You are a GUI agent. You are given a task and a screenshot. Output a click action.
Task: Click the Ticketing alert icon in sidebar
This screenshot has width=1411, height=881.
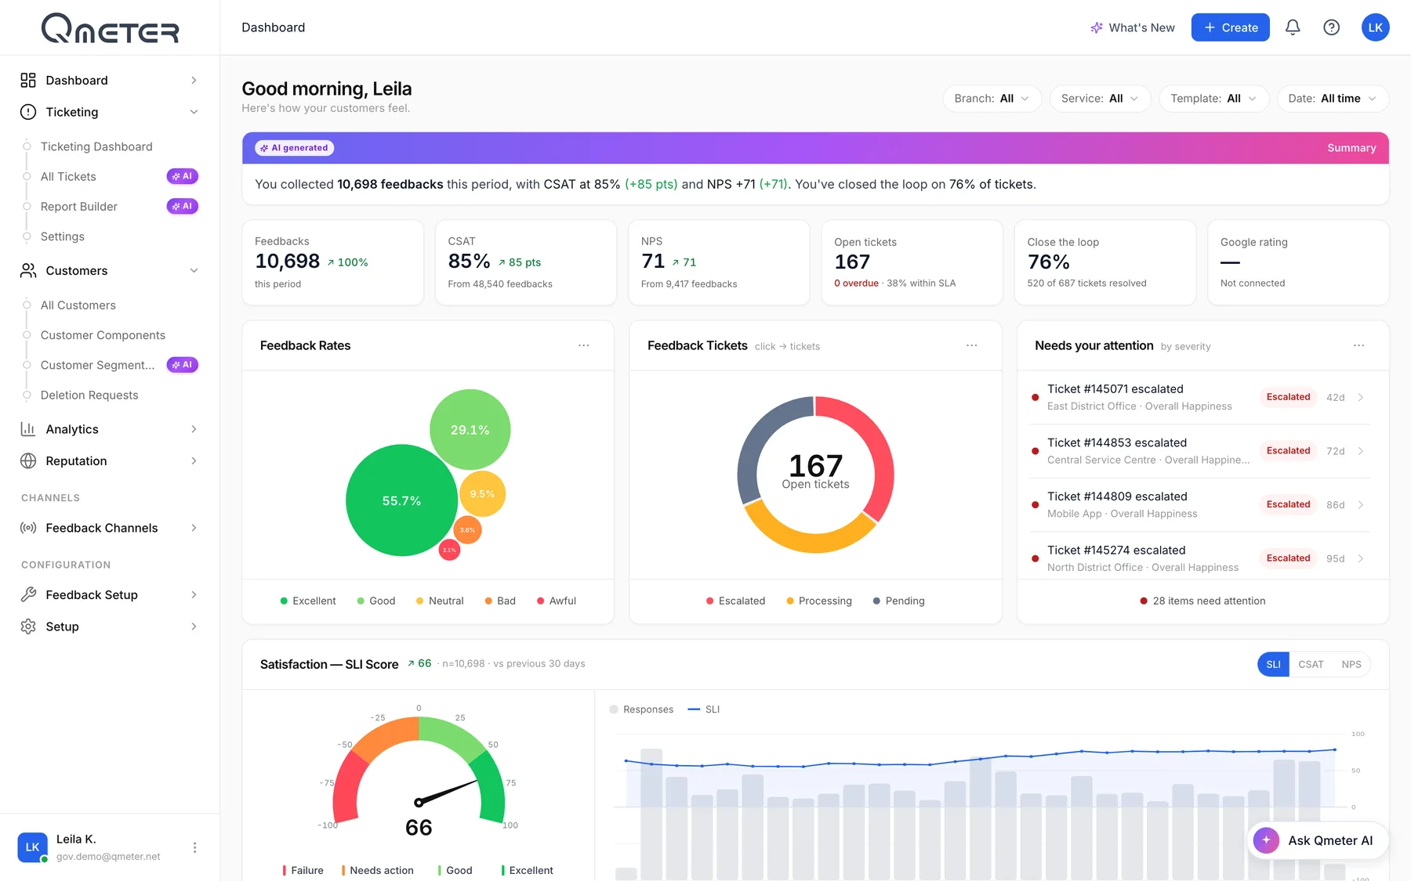point(28,112)
